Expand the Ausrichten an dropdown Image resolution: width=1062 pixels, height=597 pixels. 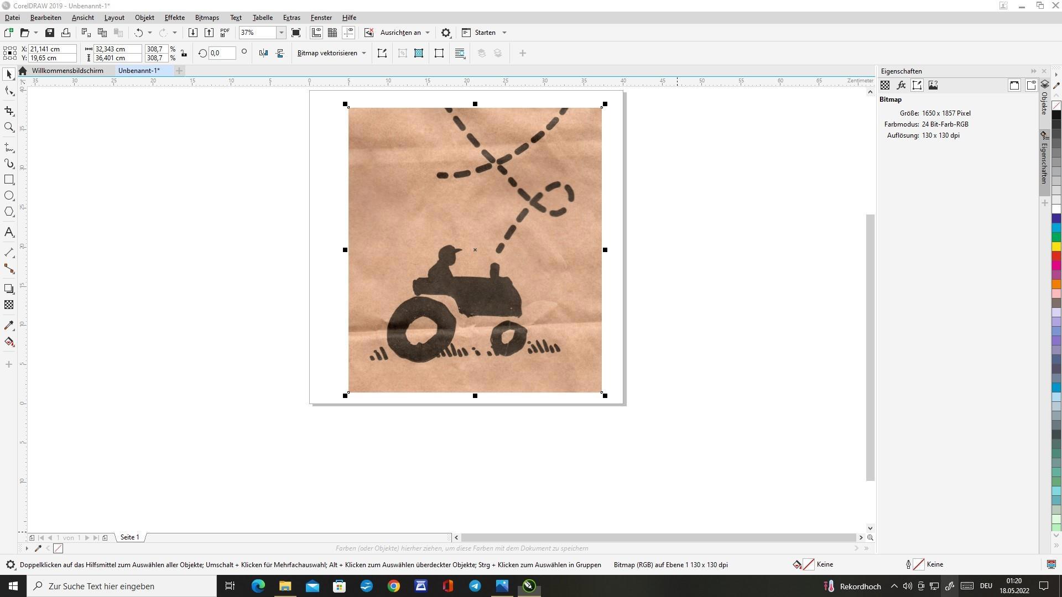point(428,33)
